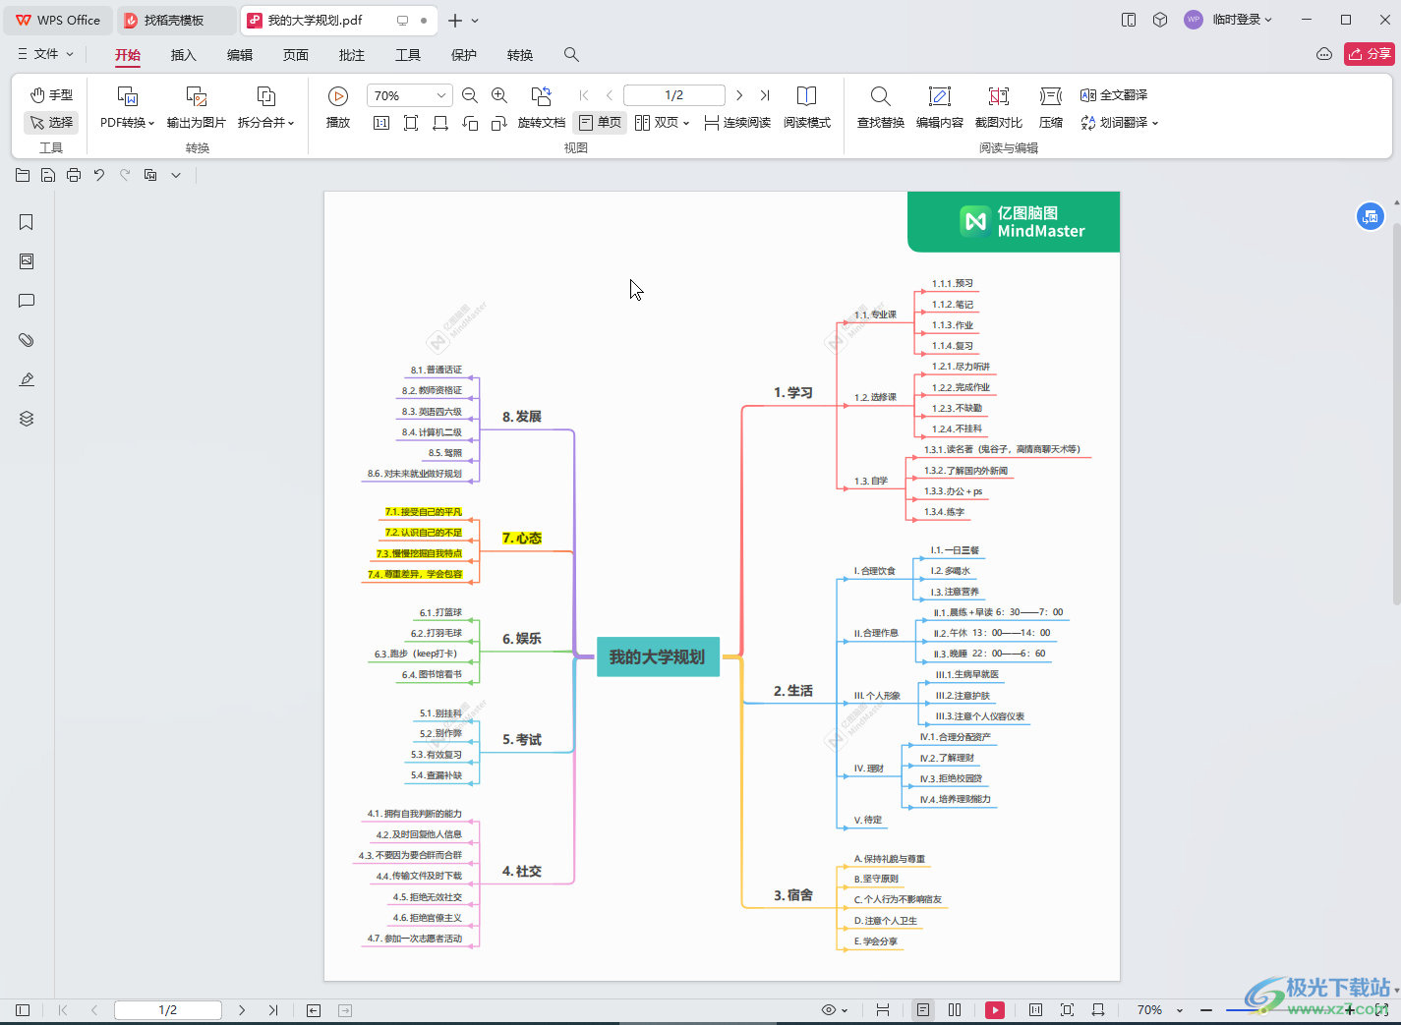Switch to the 保护 tab
The image size is (1401, 1025).
[x=464, y=55]
